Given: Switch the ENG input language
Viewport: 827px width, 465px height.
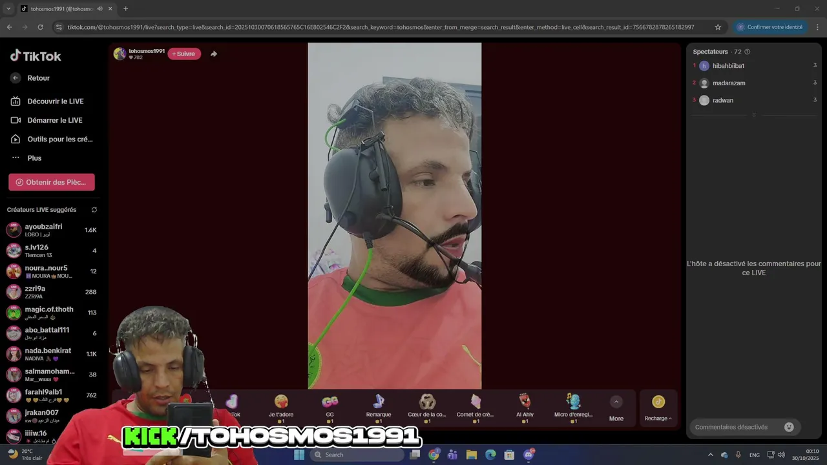Looking at the screenshot, I should tap(754, 455).
